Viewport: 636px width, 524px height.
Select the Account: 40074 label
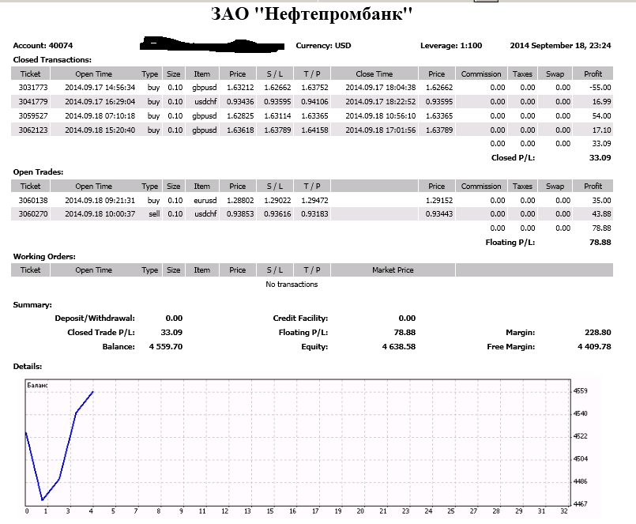tap(48, 46)
